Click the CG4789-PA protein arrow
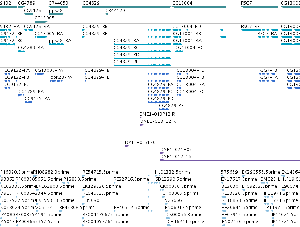The image size is (300, 227). click(x=21, y=95)
